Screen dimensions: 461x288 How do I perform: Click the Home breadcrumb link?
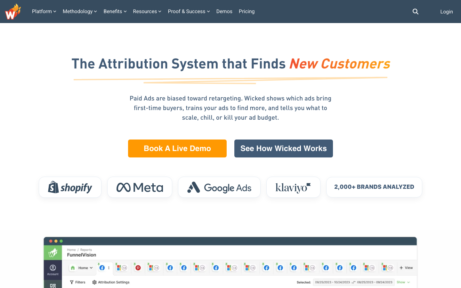click(71, 250)
